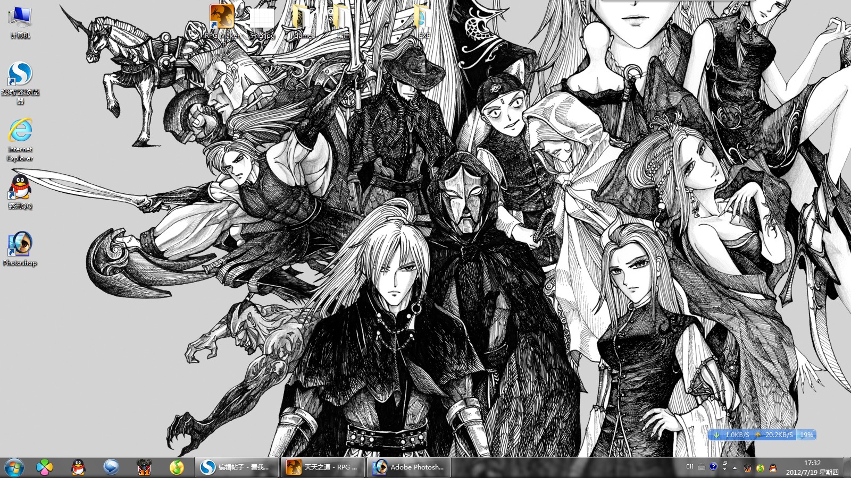
Task: Click the CH input language indicator
Action: tap(690, 467)
